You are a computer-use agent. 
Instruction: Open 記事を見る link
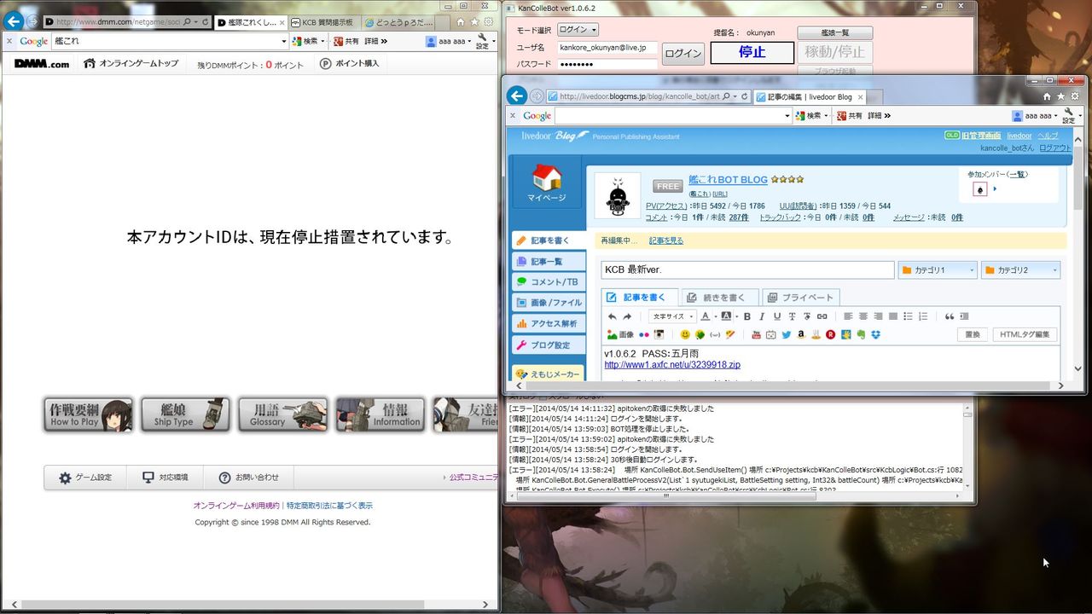[x=666, y=240]
